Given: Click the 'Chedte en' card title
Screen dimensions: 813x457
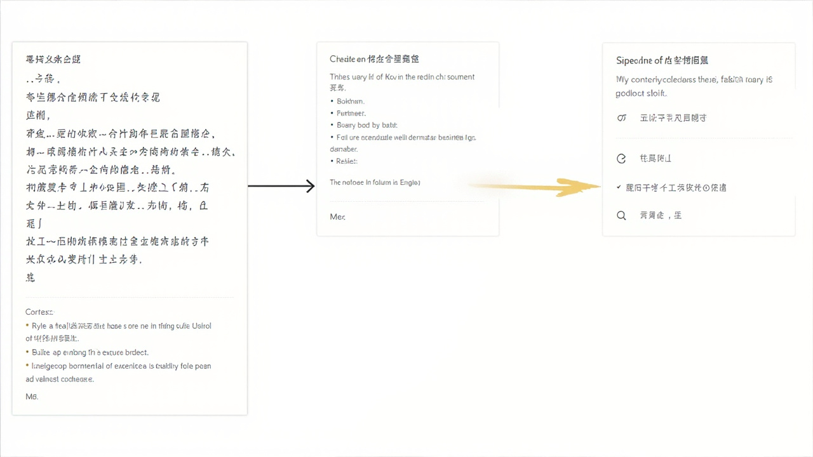Looking at the screenshot, I should point(374,59).
